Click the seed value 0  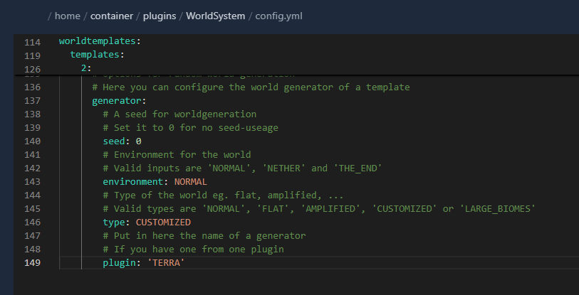[139, 141]
